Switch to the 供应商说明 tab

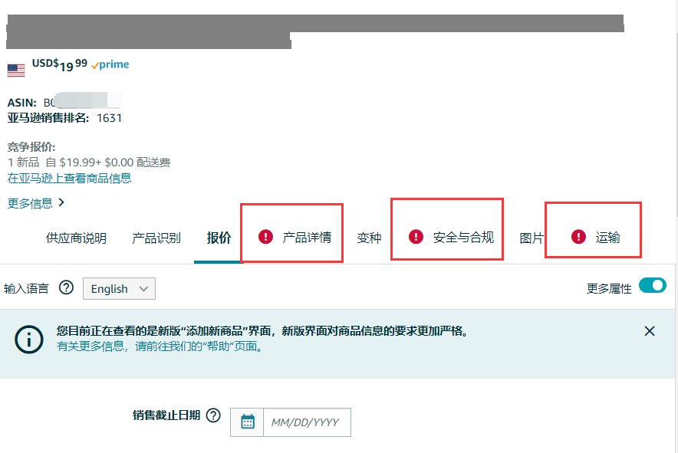tap(76, 238)
